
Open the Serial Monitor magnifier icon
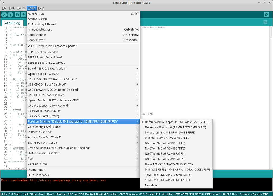(x=266, y=15)
